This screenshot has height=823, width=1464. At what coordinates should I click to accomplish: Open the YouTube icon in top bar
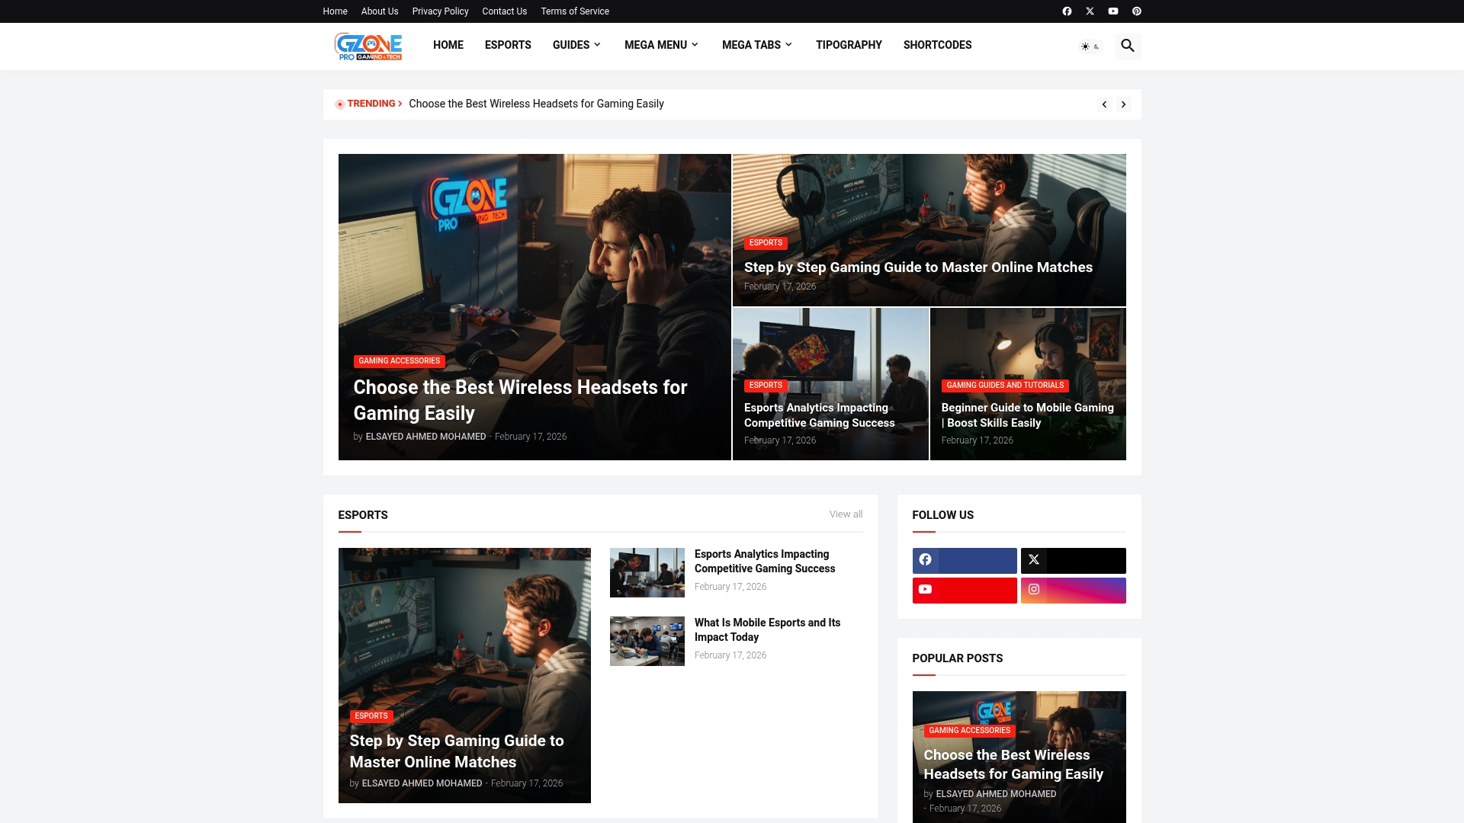1113,11
